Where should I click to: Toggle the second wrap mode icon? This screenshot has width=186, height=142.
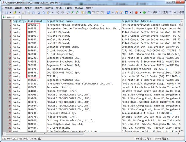click(x=93, y=13)
